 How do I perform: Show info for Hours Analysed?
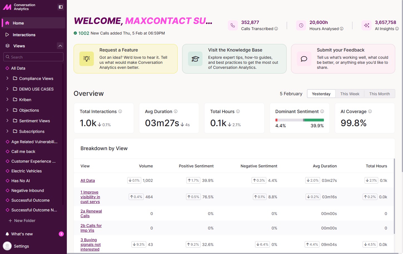pos(342,29)
